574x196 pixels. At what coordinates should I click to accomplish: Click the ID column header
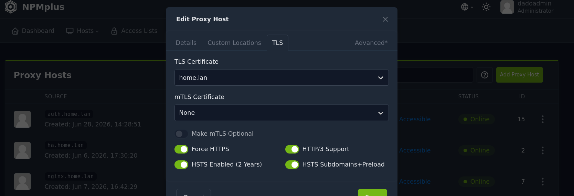click(x=522, y=97)
